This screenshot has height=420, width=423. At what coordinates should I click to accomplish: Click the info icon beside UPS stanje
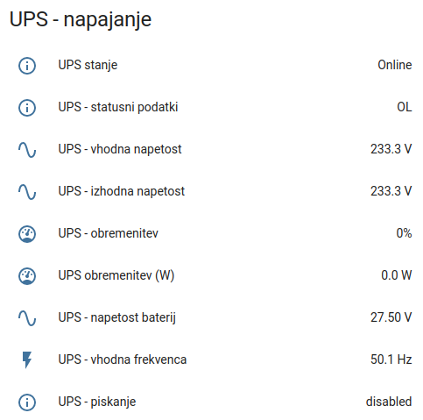point(27,66)
